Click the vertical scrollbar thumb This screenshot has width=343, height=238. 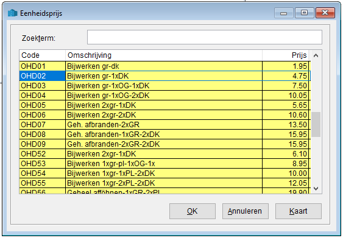(x=316, y=124)
